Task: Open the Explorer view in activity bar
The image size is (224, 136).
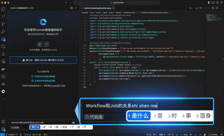Action: tap(3, 9)
